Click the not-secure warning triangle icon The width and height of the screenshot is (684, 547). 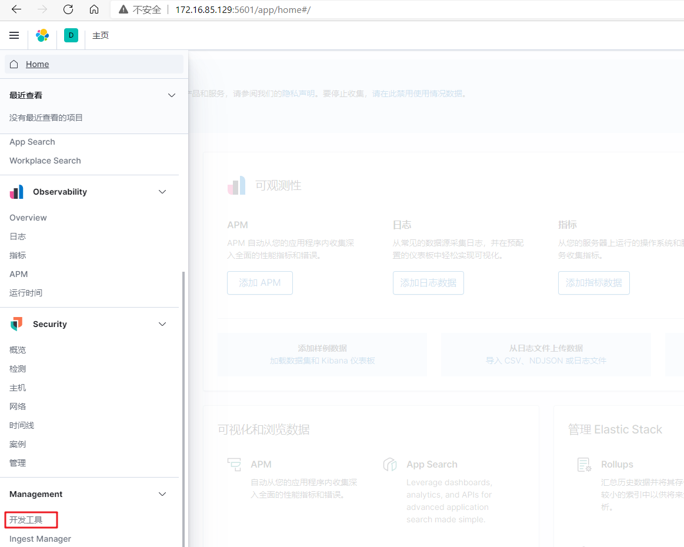pos(124,9)
